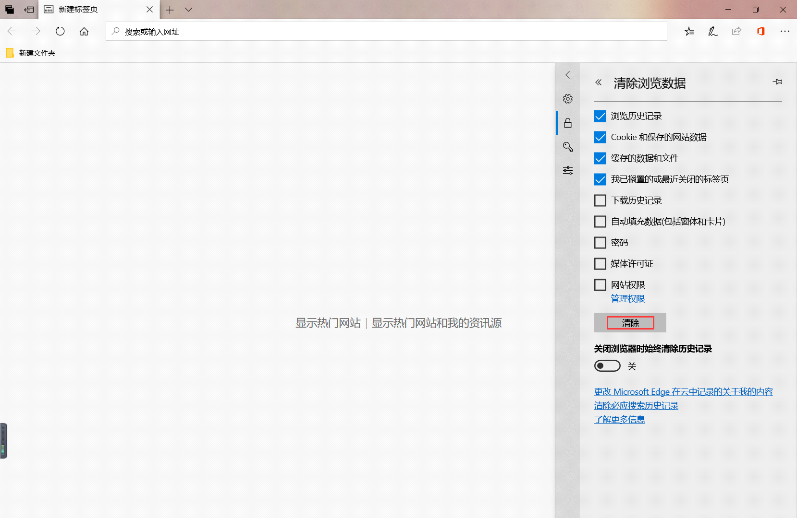Open the Settings and more menu
797x518 pixels.
[785, 31]
